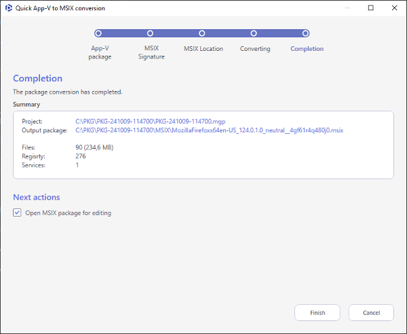Click the Next actions heading
407x334 pixels.
click(37, 197)
